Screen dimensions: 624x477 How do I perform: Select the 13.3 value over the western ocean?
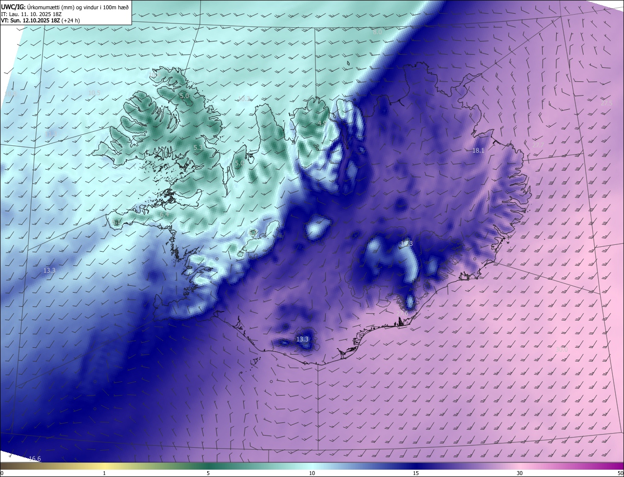[x=49, y=270]
